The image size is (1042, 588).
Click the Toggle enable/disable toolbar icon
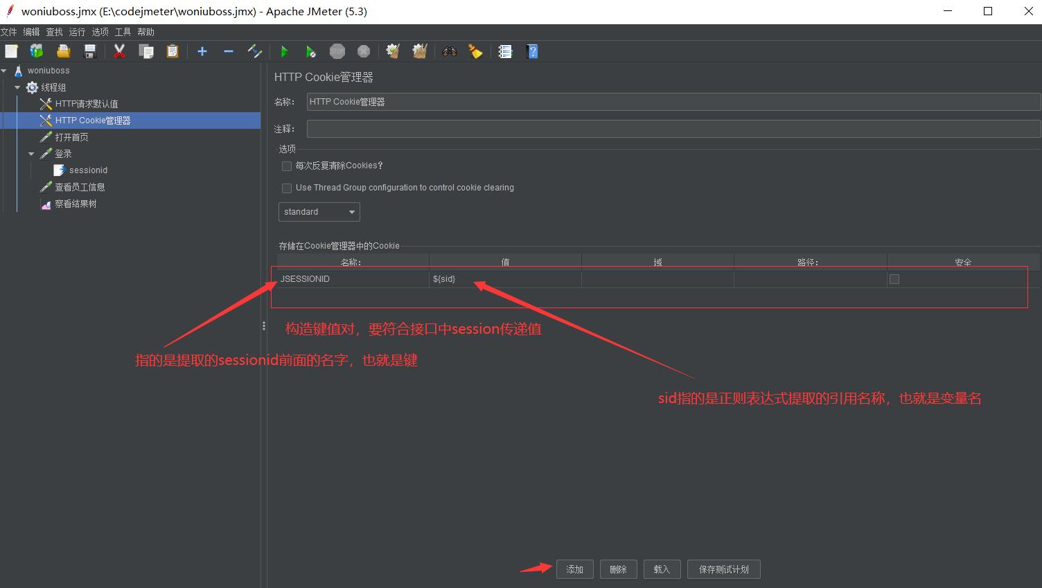[x=255, y=51]
